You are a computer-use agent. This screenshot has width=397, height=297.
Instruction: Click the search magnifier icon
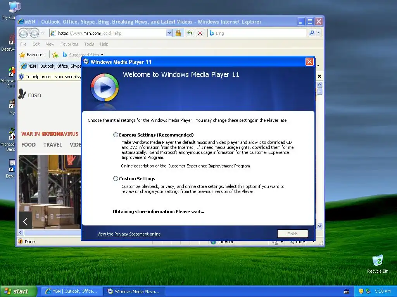[x=312, y=33]
